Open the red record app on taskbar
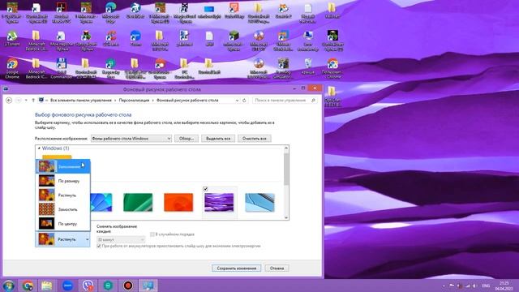The height and width of the screenshot is (292, 519). point(128,286)
